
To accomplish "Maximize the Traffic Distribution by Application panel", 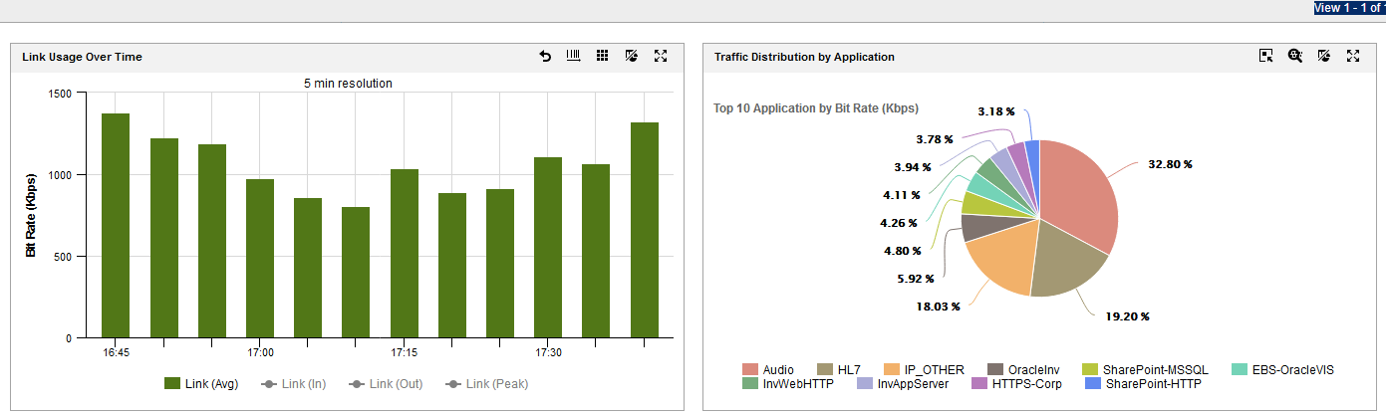I will pos(1352,57).
